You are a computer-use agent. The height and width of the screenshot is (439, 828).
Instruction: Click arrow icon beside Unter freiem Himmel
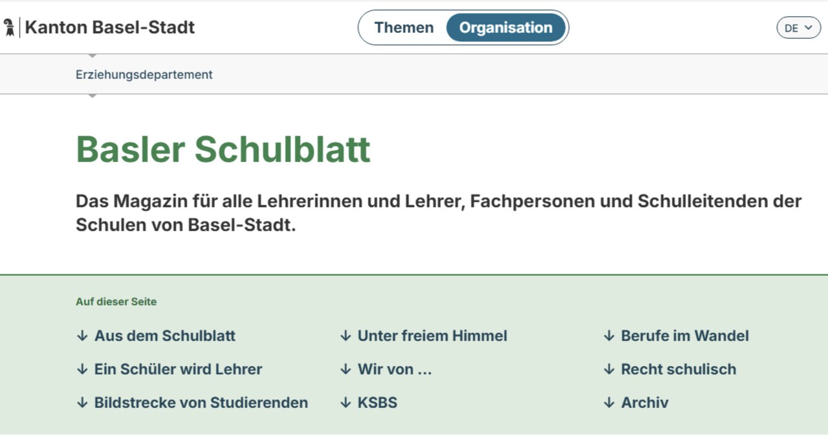click(345, 336)
